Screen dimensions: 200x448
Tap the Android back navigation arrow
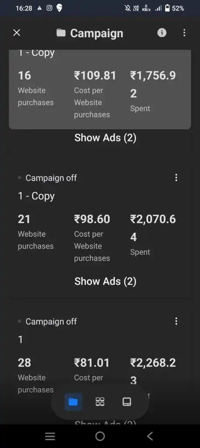(x=150, y=436)
